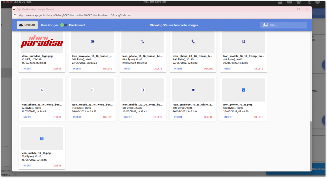The image size is (327, 178).
Task: Click the transparent phone 20x20 icon
Action: coord(193,41)
